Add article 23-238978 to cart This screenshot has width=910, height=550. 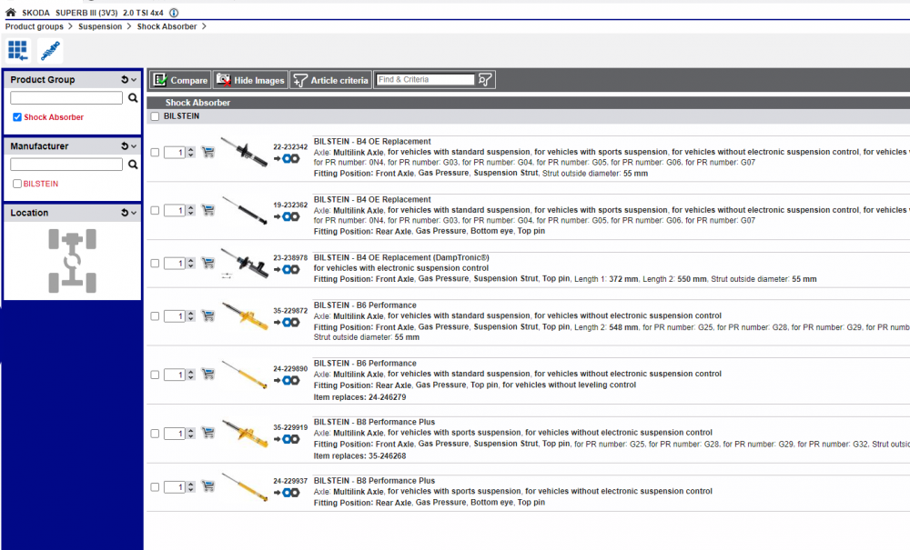pos(207,263)
